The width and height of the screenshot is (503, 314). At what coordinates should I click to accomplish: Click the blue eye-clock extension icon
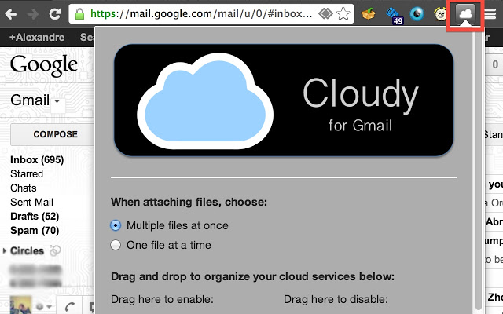click(x=417, y=13)
